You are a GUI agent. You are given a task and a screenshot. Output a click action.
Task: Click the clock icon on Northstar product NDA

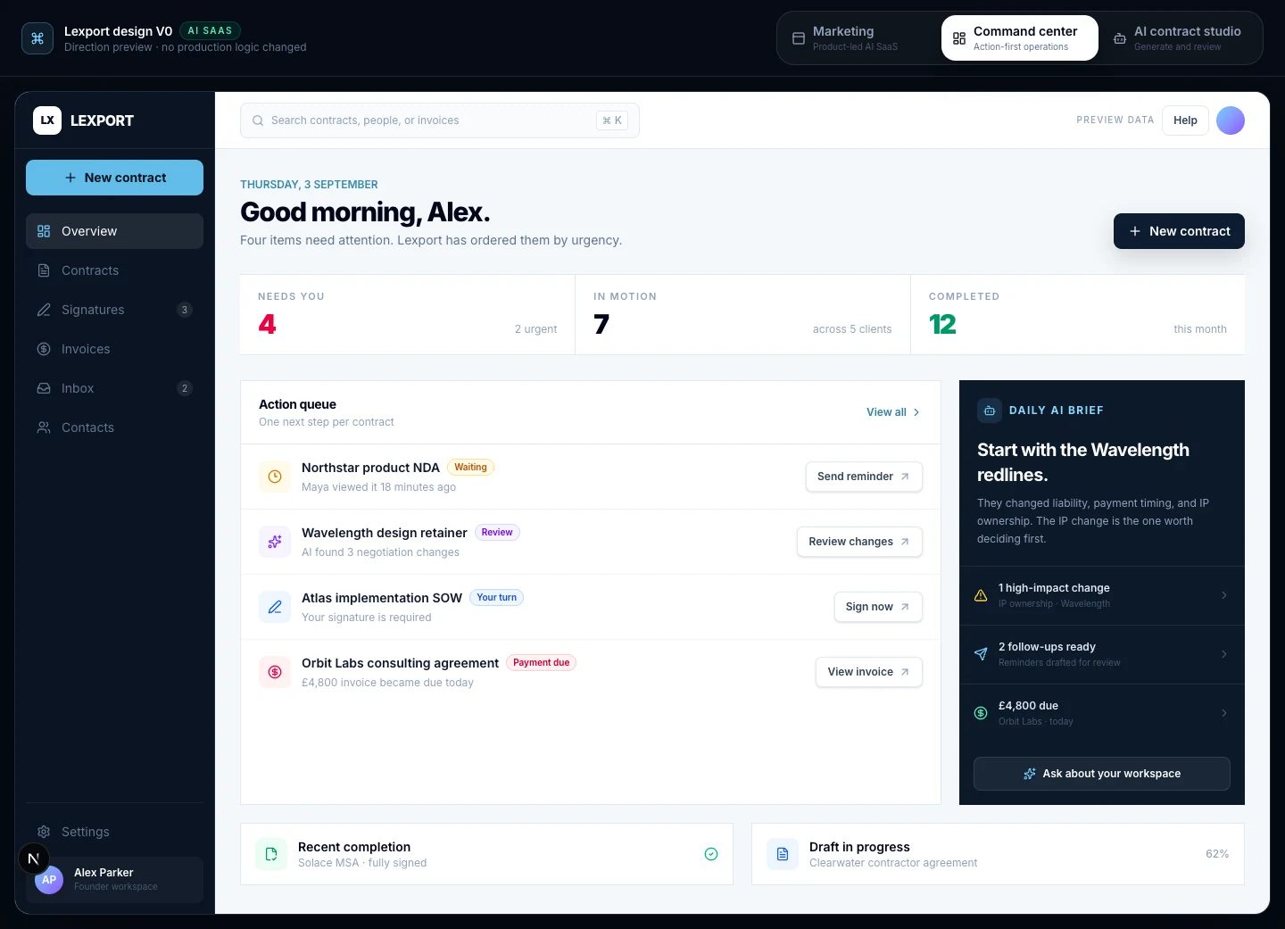tap(275, 477)
